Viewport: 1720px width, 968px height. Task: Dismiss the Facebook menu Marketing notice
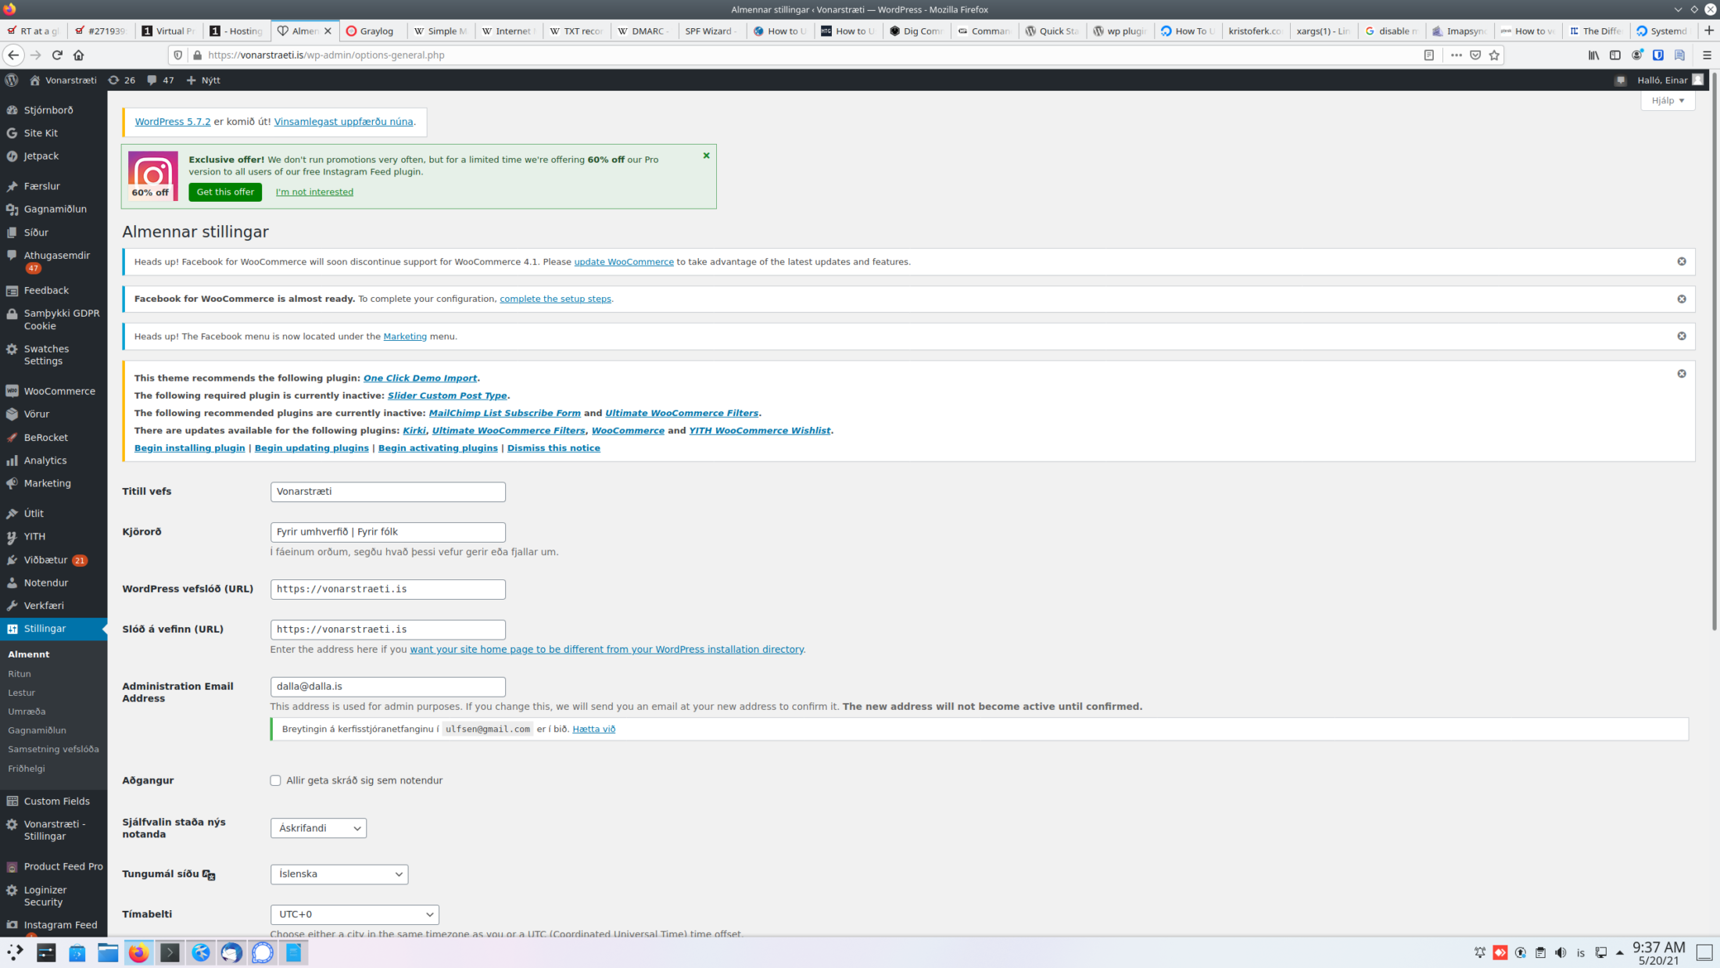pos(1681,336)
